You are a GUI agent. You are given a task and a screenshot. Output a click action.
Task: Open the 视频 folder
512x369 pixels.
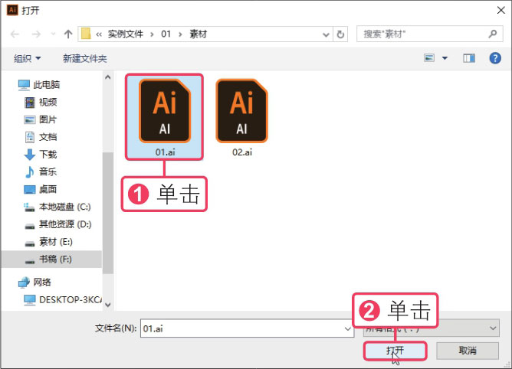[x=48, y=102]
